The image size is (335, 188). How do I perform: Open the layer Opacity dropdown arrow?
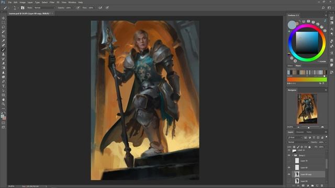[326, 142]
